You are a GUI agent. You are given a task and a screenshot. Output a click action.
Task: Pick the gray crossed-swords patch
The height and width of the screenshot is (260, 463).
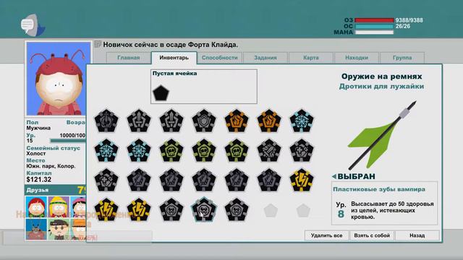[268, 151]
